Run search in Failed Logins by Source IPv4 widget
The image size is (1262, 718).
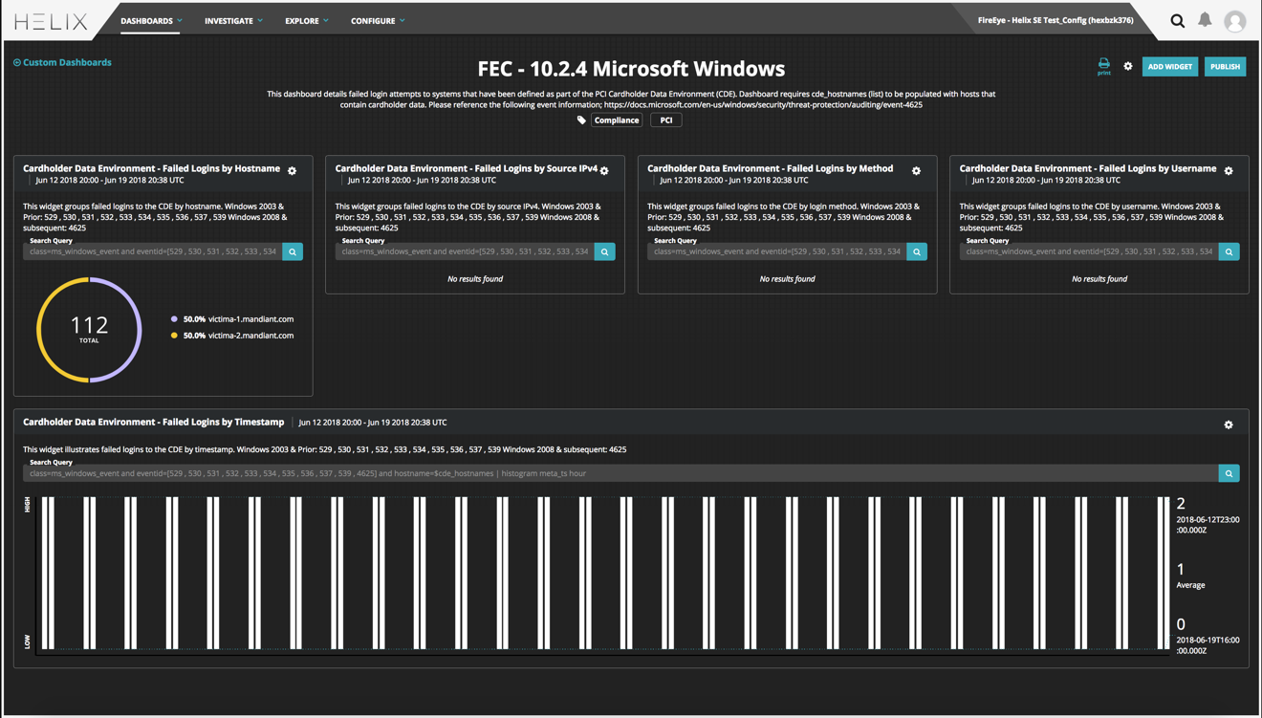coord(604,251)
